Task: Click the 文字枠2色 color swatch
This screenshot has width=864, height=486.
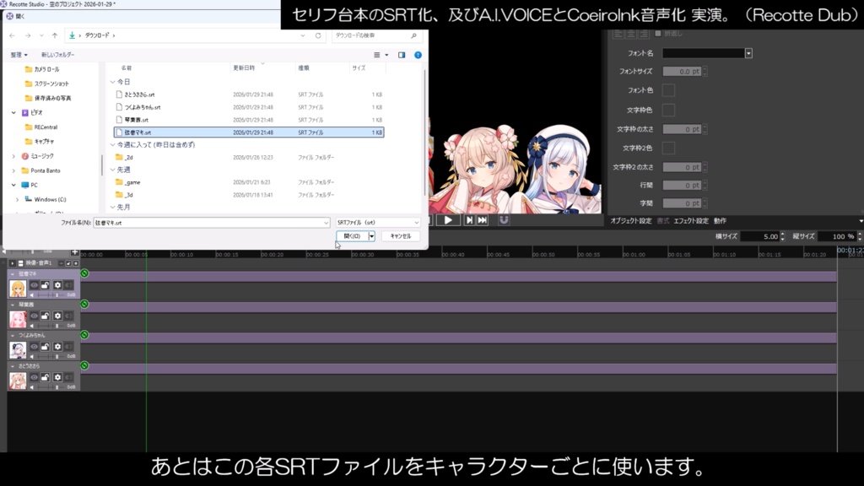Action: tap(668, 148)
